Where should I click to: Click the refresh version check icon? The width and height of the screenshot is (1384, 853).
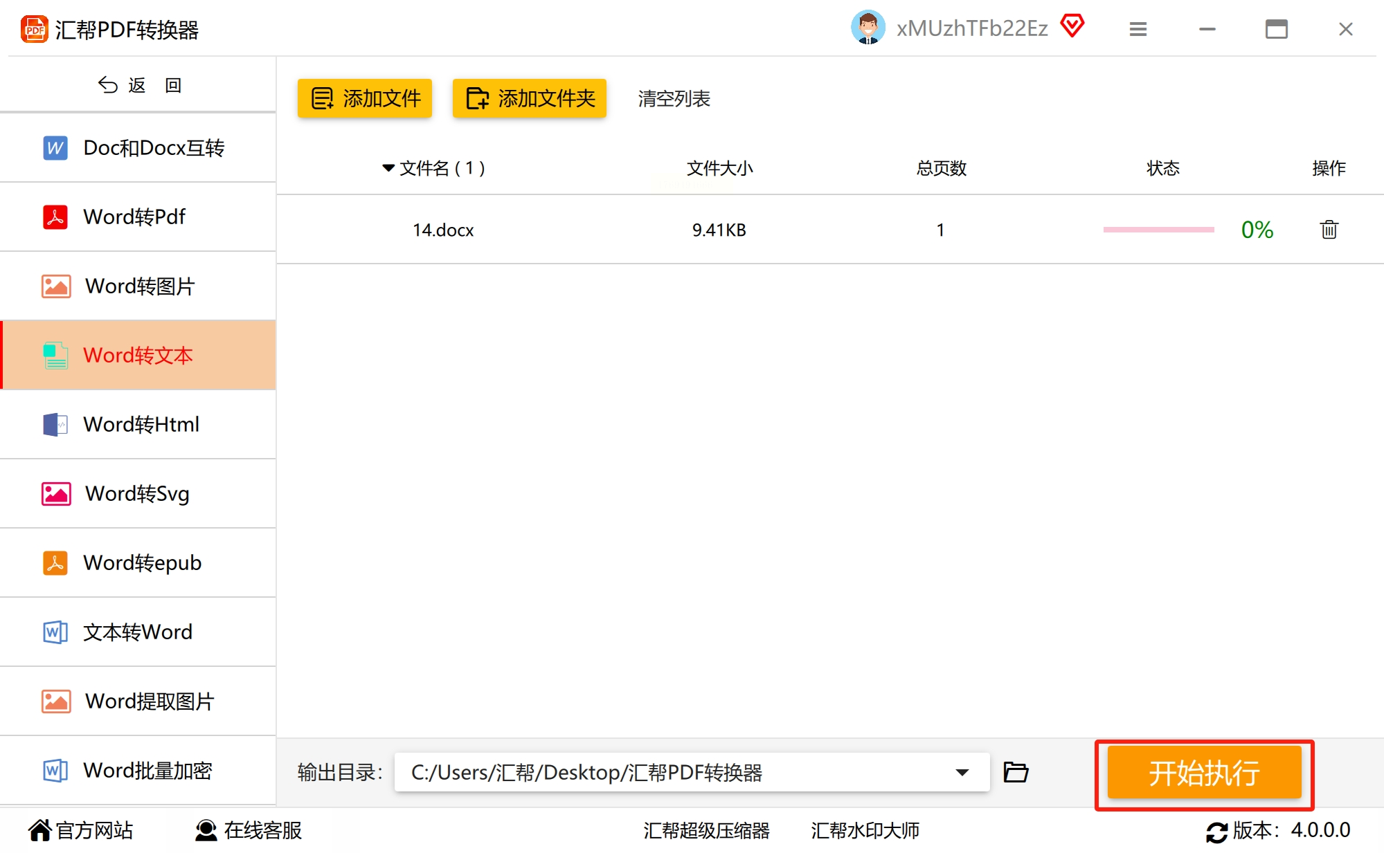click(1216, 831)
